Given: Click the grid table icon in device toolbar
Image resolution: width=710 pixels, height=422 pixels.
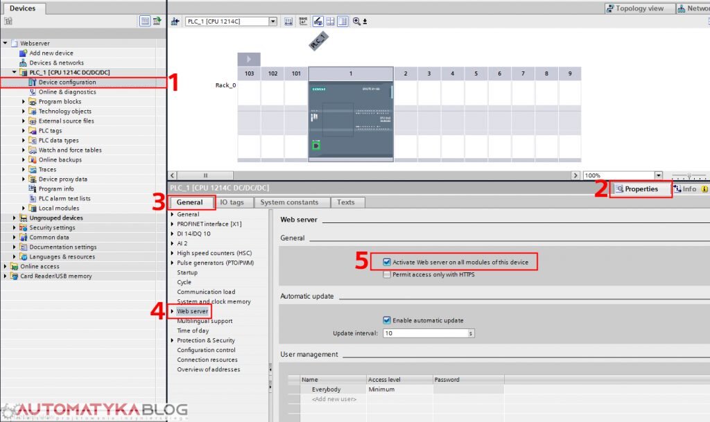Looking at the screenshot, I should tap(331, 21).
